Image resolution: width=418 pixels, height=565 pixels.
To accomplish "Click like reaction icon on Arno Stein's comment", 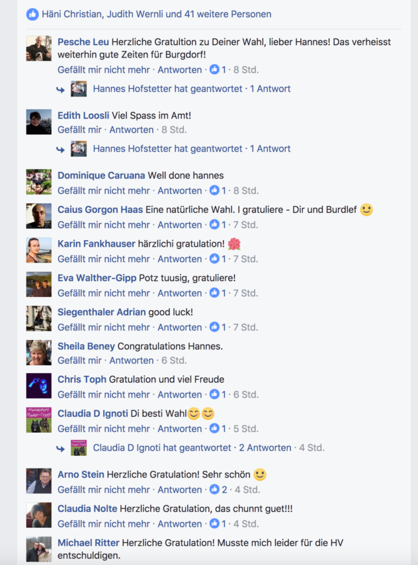I will tap(214, 490).
